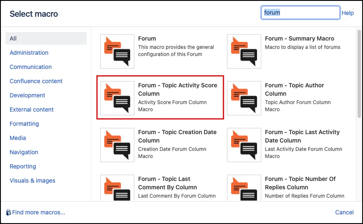Click Forum - Topic Number Of Replies Column title
This screenshot has height=224, width=363.
point(300,183)
